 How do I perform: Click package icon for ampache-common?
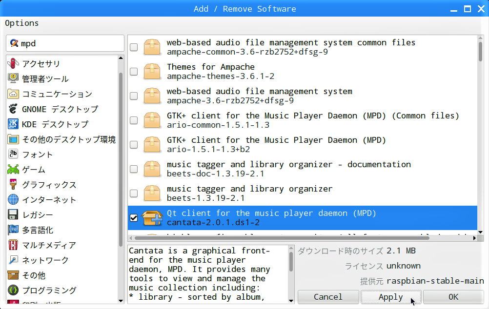(x=152, y=47)
